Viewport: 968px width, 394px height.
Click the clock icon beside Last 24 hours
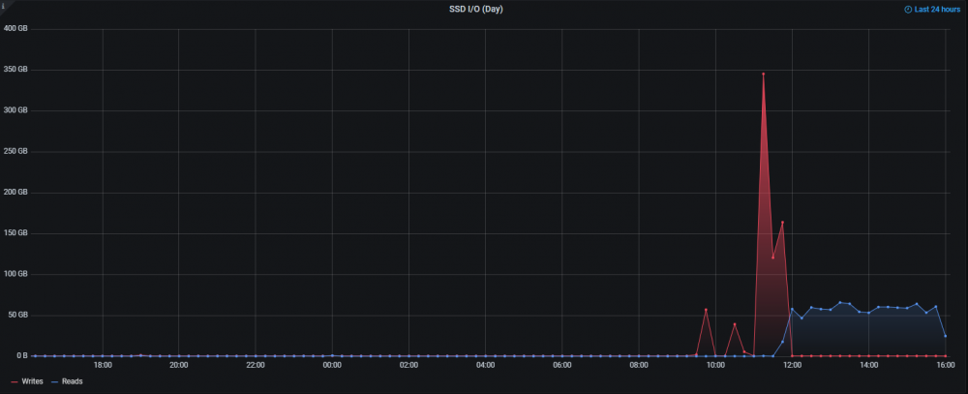coord(908,10)
